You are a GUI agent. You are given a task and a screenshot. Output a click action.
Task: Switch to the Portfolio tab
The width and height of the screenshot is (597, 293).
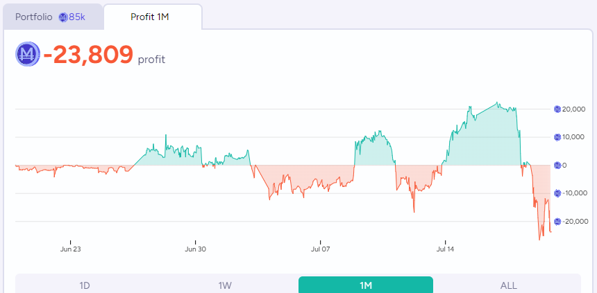(x=50, y=17)
